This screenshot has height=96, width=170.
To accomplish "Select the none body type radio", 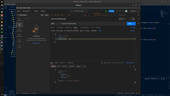I will 52,31.
